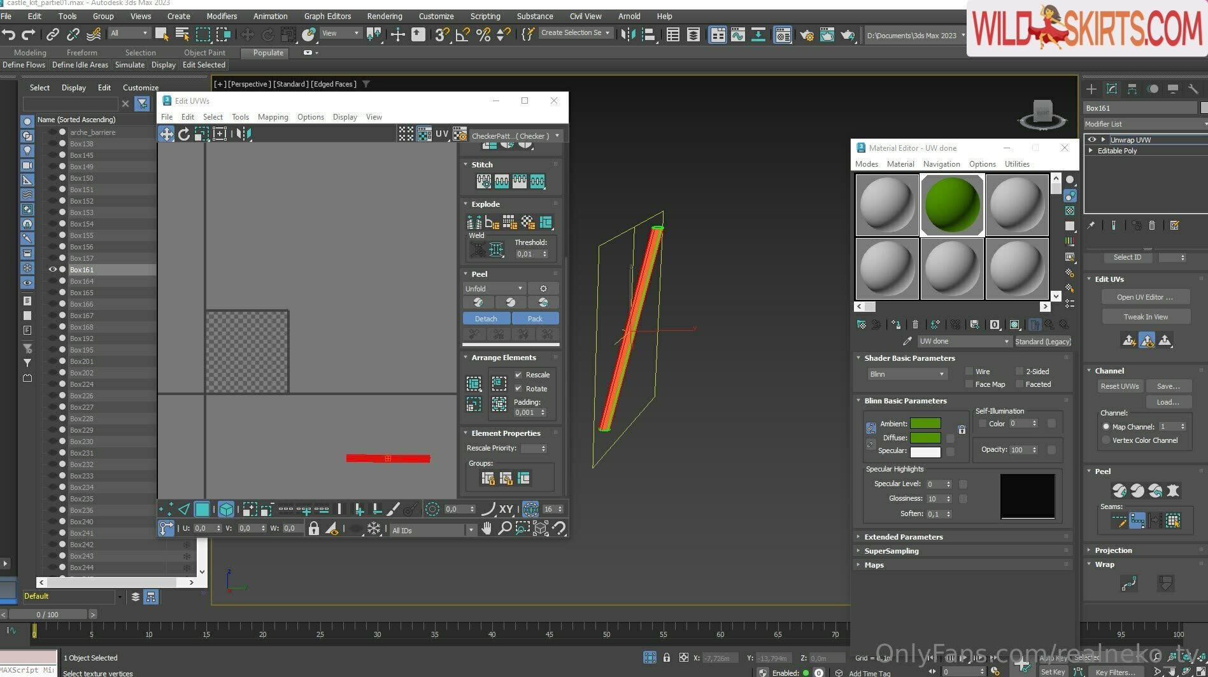Viewport: 1208px width, 677px height.
Task: Expand the Maps rollout
Action: 874,565
